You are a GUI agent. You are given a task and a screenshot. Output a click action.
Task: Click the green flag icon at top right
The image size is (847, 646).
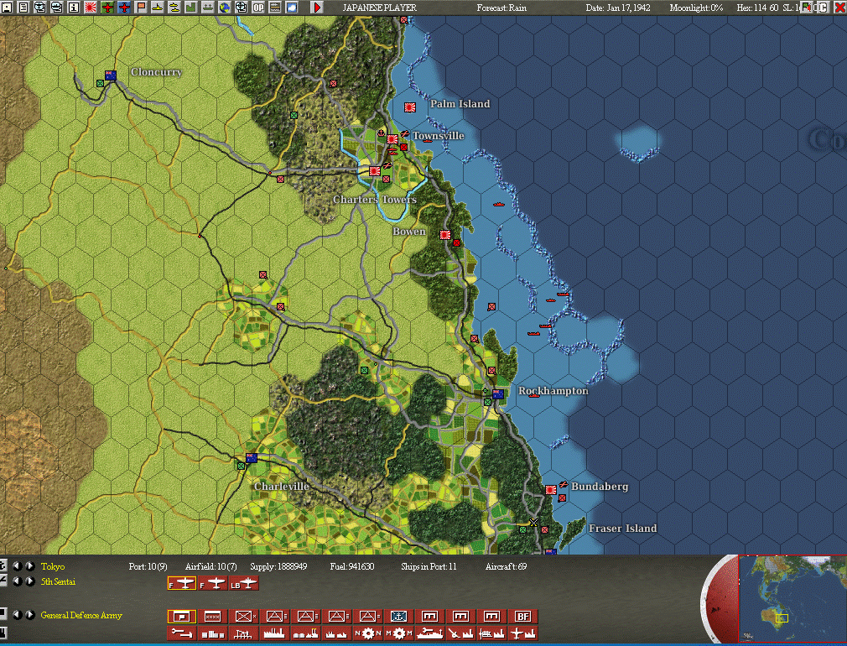point(807,8)
